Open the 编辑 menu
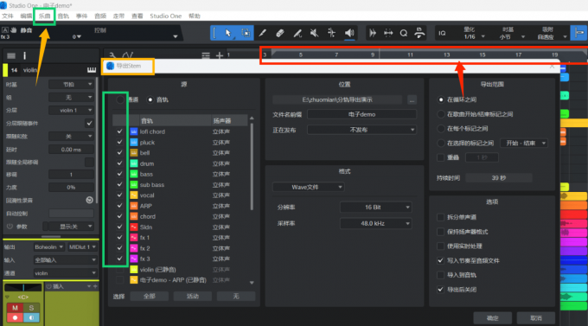Image resolution: width=588 pixels, height=326 pixels. tap(26, 16)
